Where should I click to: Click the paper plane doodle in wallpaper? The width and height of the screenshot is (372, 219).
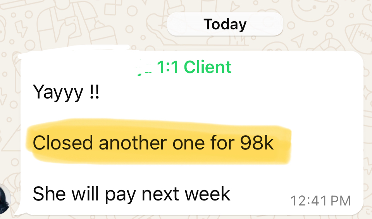click(x=298, y=40)
